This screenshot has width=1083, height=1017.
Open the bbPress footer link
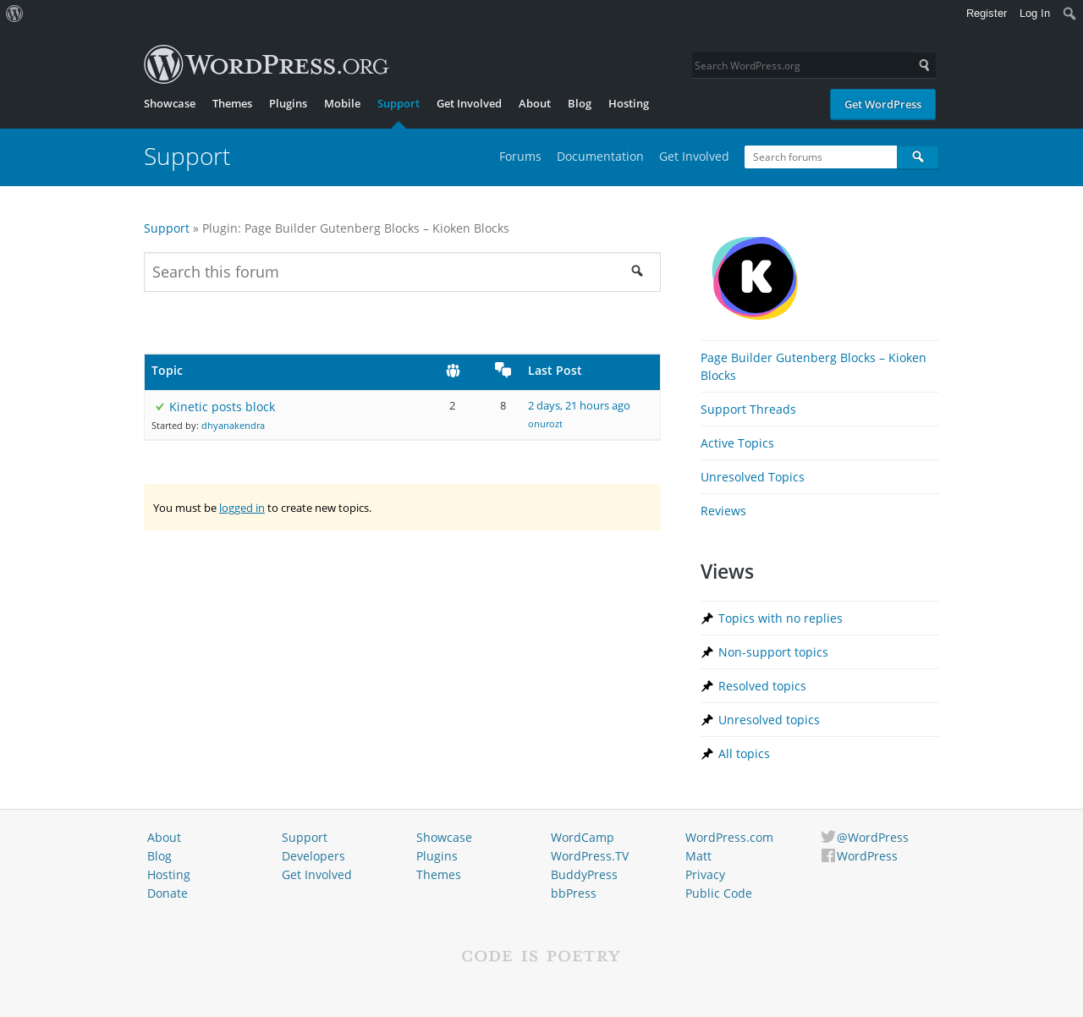pyautogui.click(x=574, y=893)
